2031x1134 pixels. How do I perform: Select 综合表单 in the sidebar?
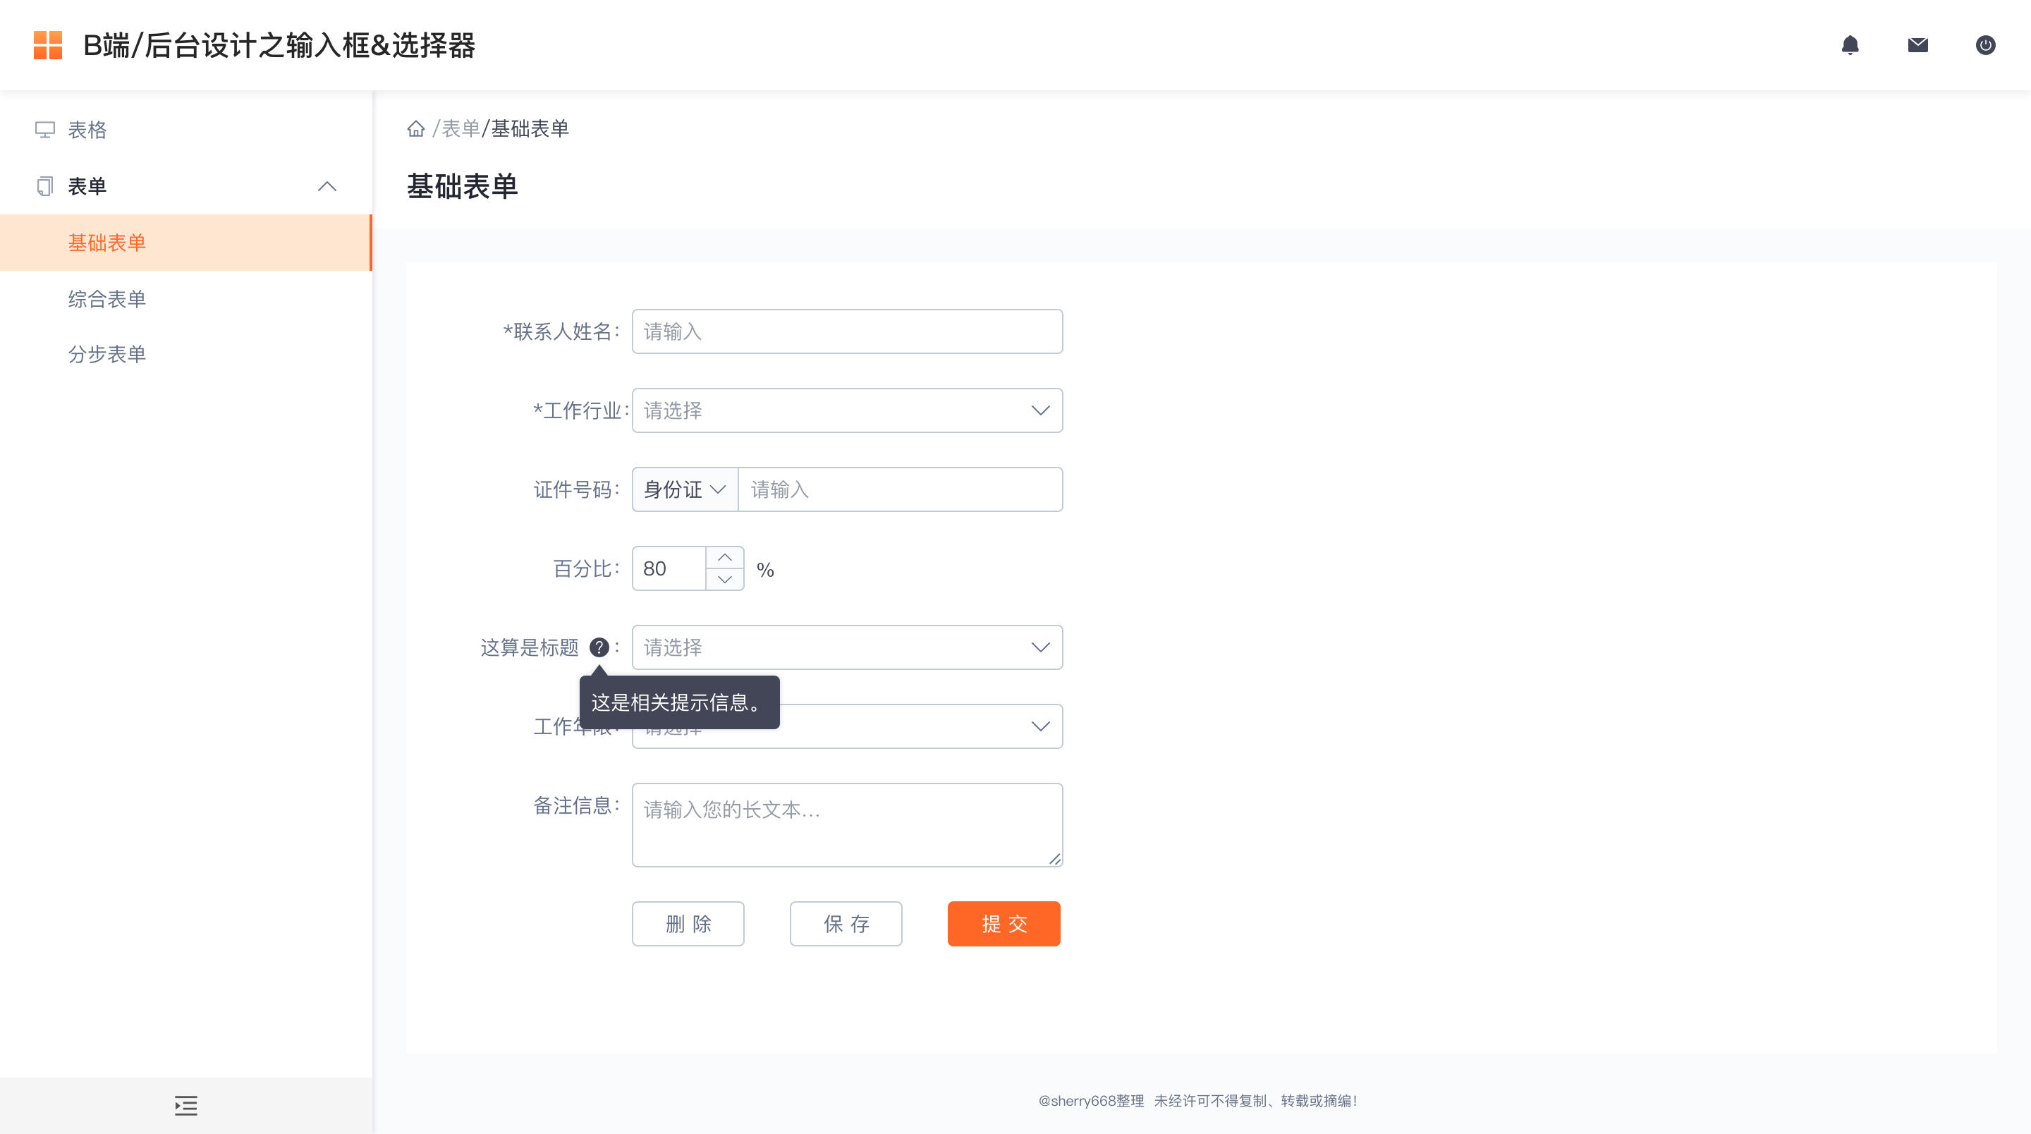107,299
